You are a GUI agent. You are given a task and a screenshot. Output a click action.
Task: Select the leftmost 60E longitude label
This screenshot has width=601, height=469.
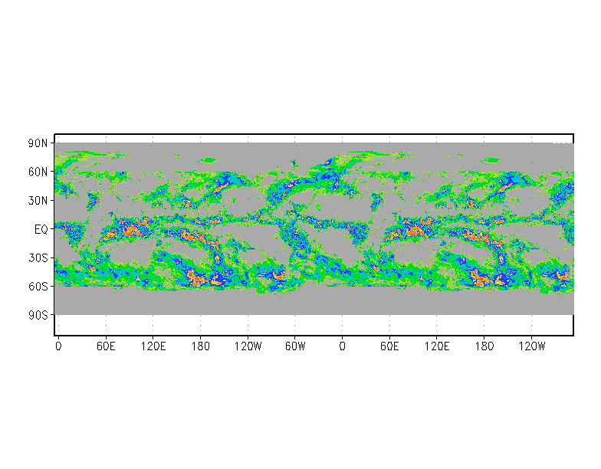point(106,346)
